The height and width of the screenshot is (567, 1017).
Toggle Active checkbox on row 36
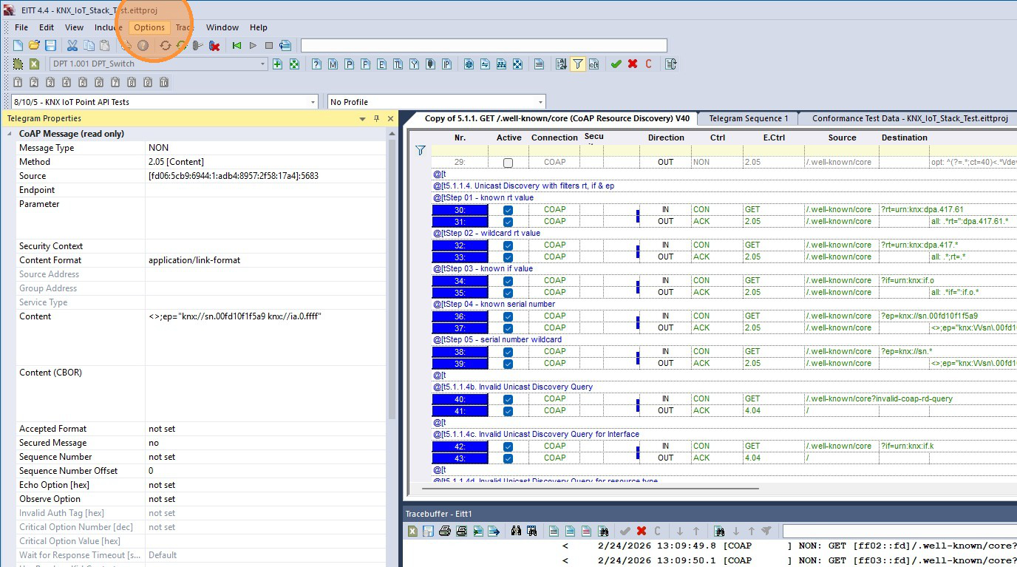coord(508,316)
